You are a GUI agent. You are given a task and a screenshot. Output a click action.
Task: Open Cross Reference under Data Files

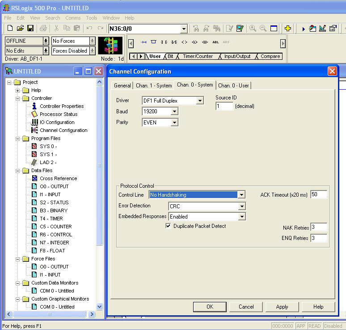58,178
